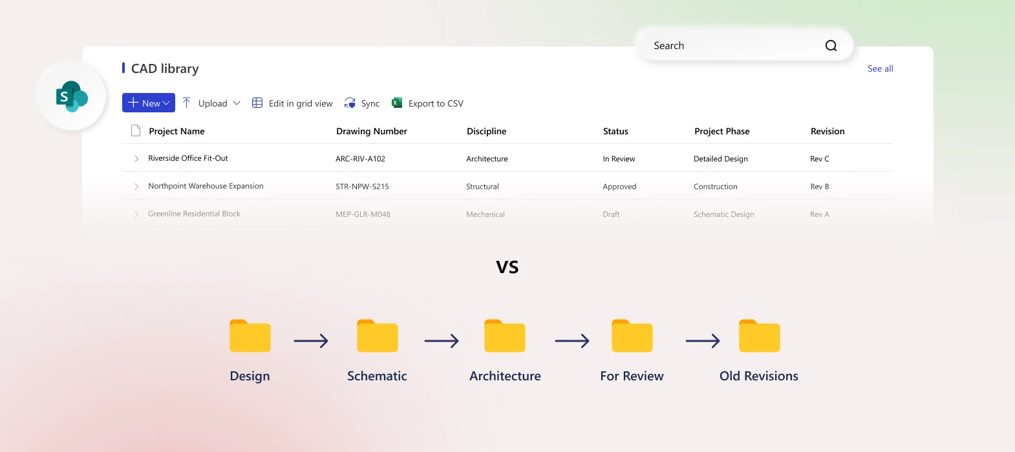The image size is (1015, 452).
Task: Click the Excel Export to CSV icon
Action: click(x=397, y=103)
